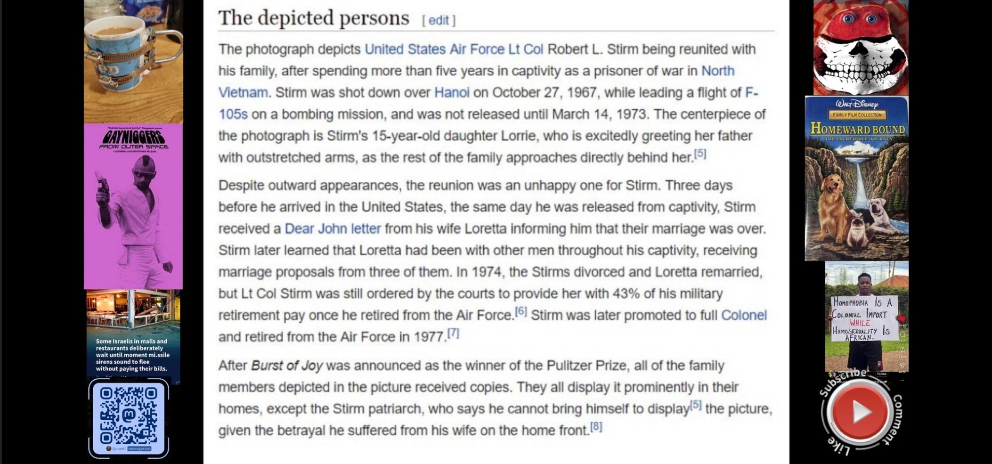Screen dimensions: 992x464
Task: Click edit beside The depicted persons heading
Action: tap(439, 20)
